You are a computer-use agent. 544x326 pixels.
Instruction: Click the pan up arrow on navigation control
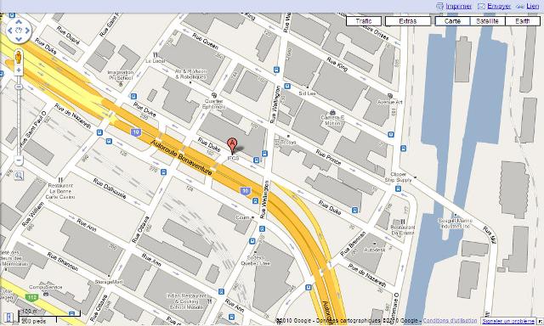pos(19,22)
